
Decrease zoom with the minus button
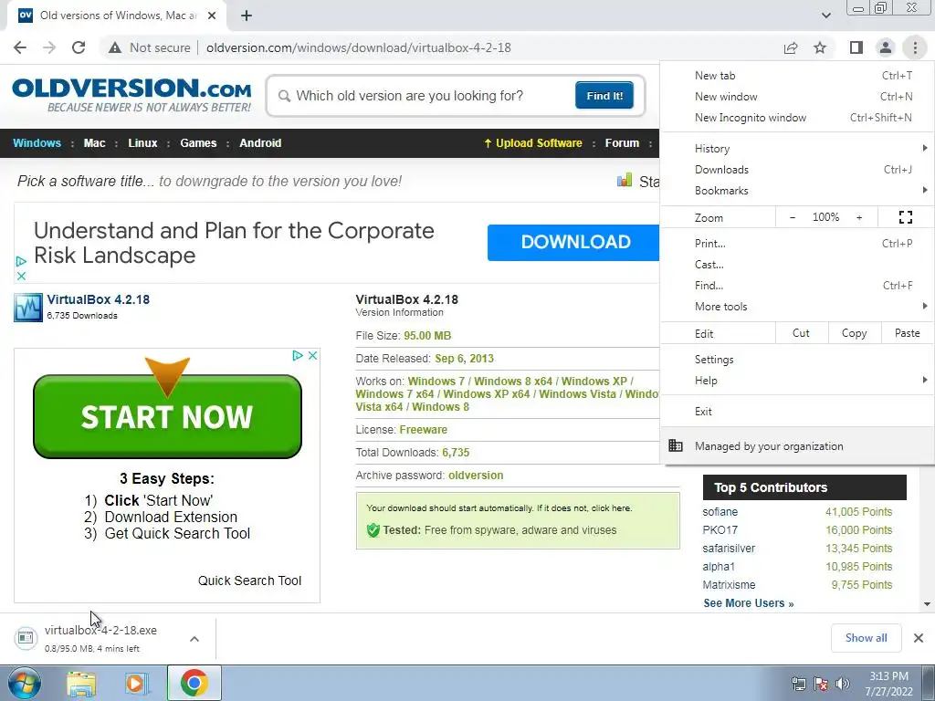(792, 217)
